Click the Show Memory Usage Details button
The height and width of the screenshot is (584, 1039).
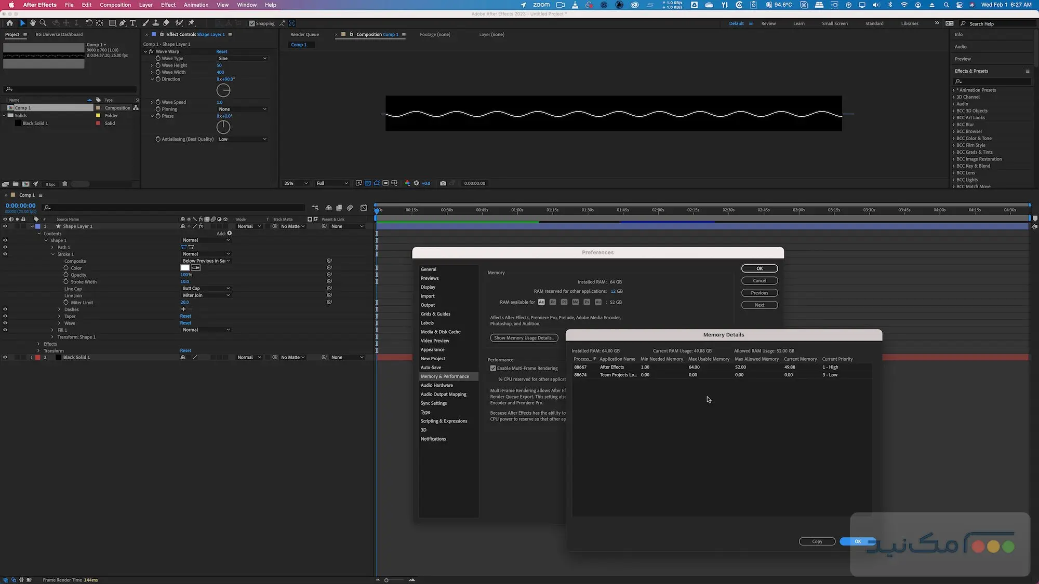pos(524,337)
